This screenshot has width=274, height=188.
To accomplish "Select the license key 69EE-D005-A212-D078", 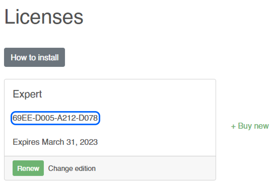I will [x=55, y=118].
